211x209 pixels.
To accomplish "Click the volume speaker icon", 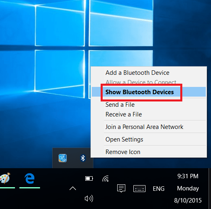I will [89, 198].
